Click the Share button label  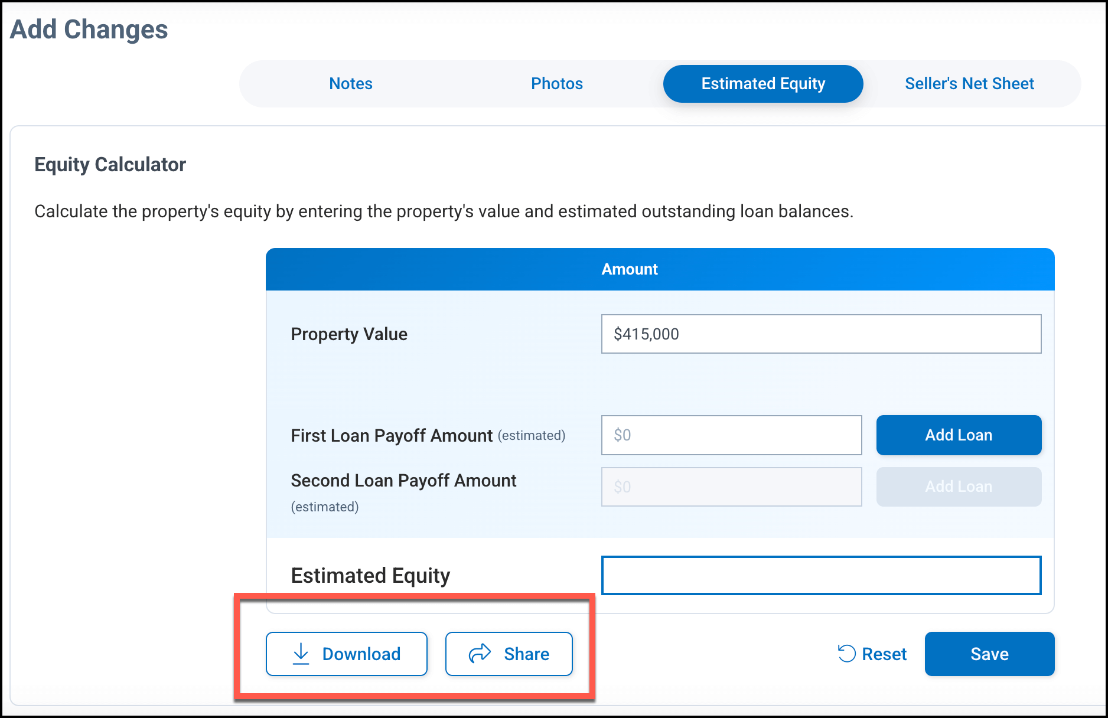coord(526,654)
